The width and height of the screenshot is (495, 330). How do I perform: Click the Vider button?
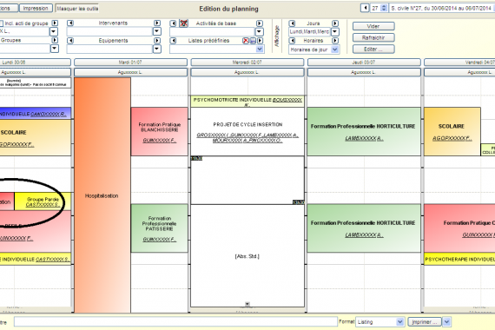click(x=373, y=26)
